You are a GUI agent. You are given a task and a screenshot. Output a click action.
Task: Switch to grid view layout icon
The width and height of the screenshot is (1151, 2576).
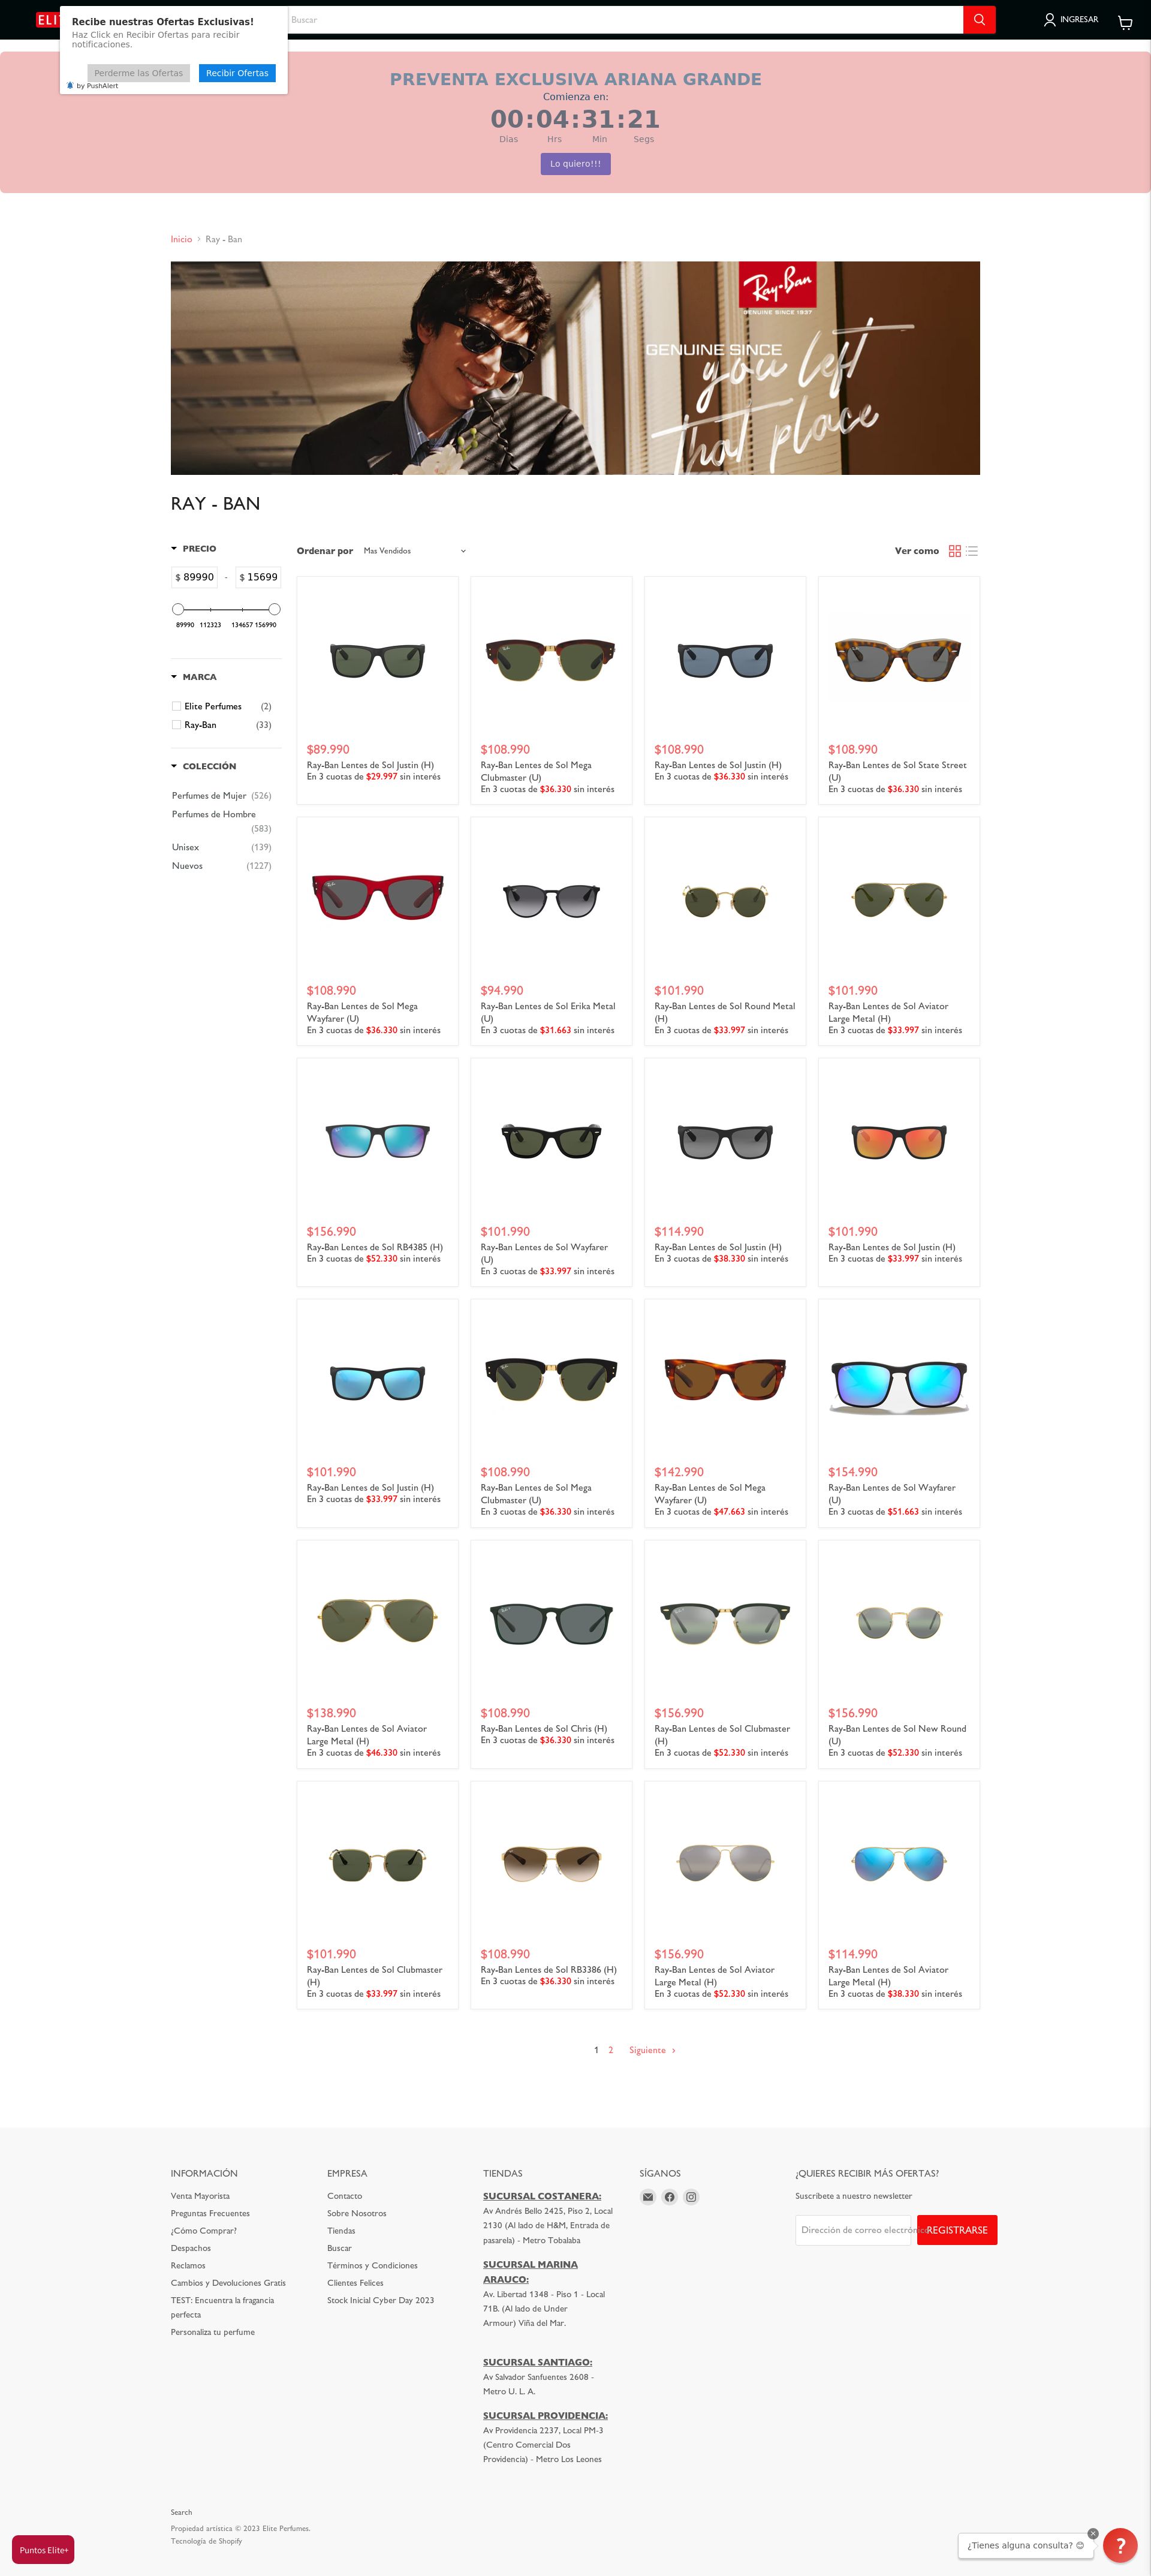click(955, 551)
